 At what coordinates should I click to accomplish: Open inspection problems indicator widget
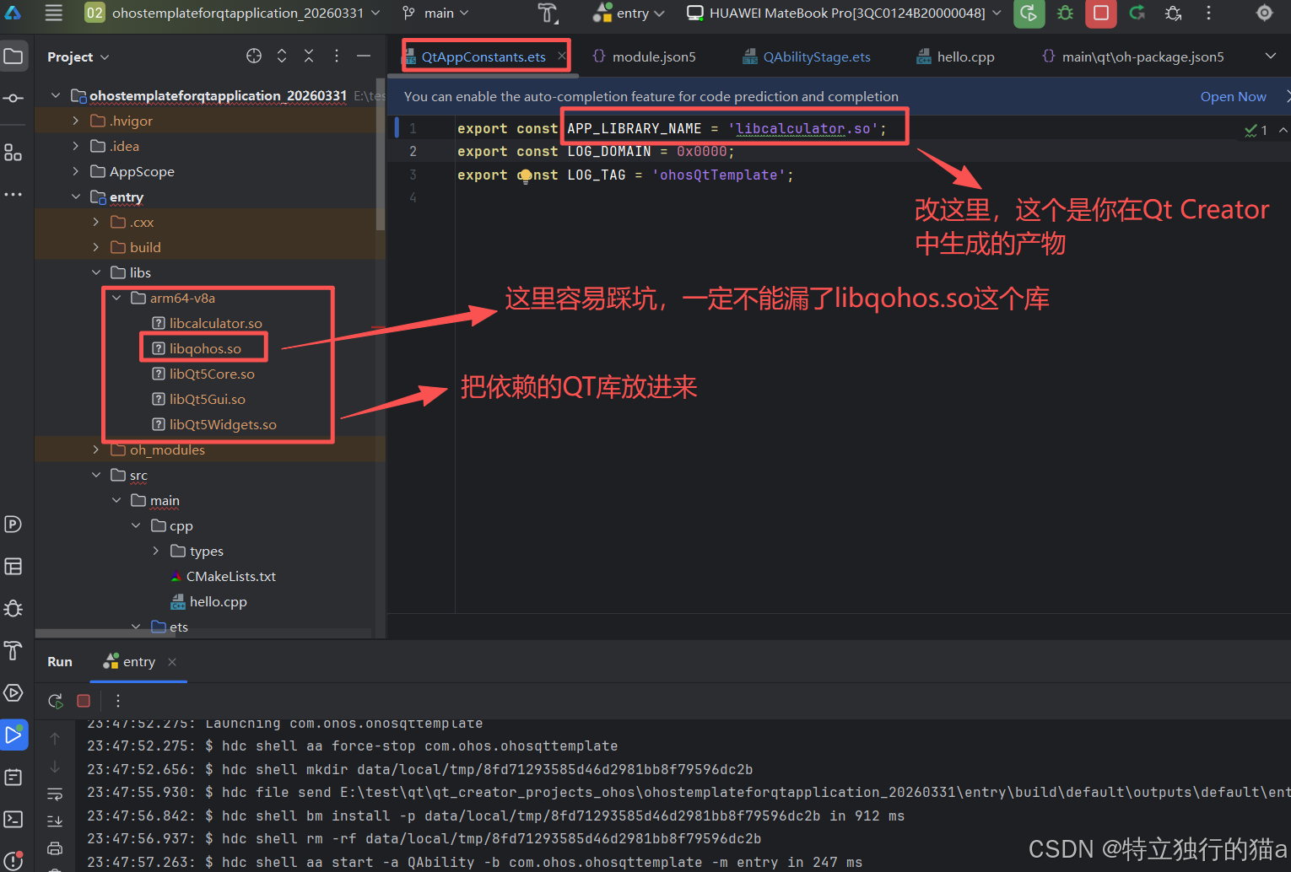pyautogui.click(x=1256, y=130)
